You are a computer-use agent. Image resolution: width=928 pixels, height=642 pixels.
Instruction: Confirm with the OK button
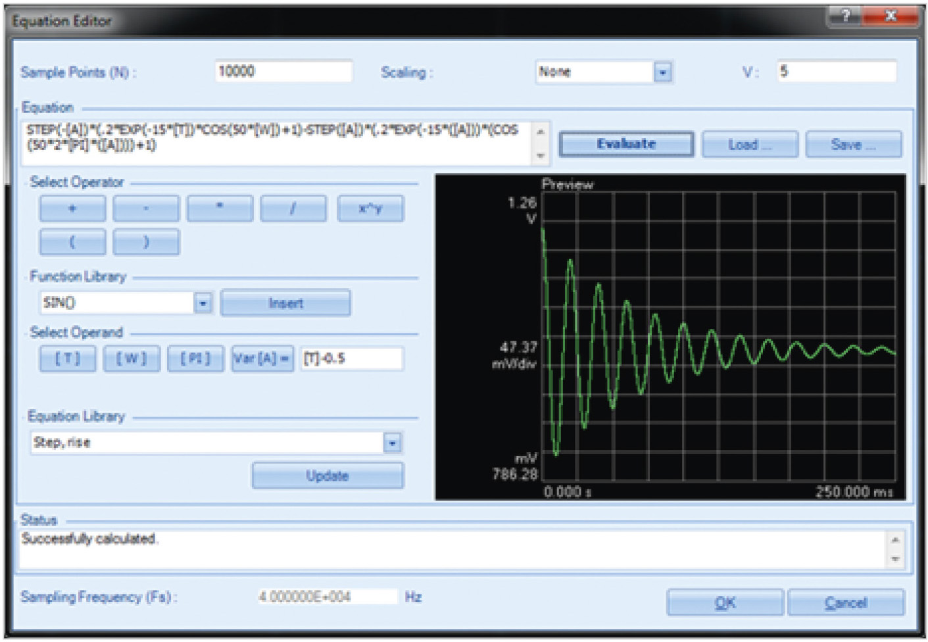tap(725, 603)
